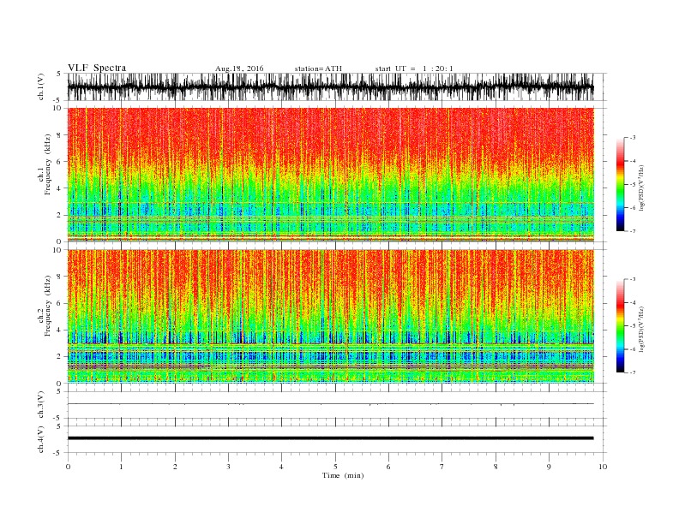Click the "VLF Spectra" plot title

[97, 68]
